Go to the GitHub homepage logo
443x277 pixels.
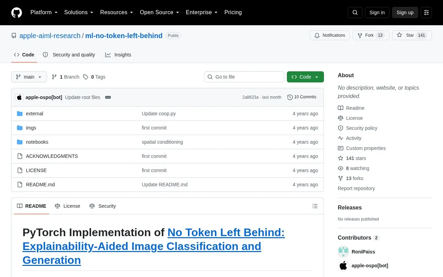pos(17,12)
